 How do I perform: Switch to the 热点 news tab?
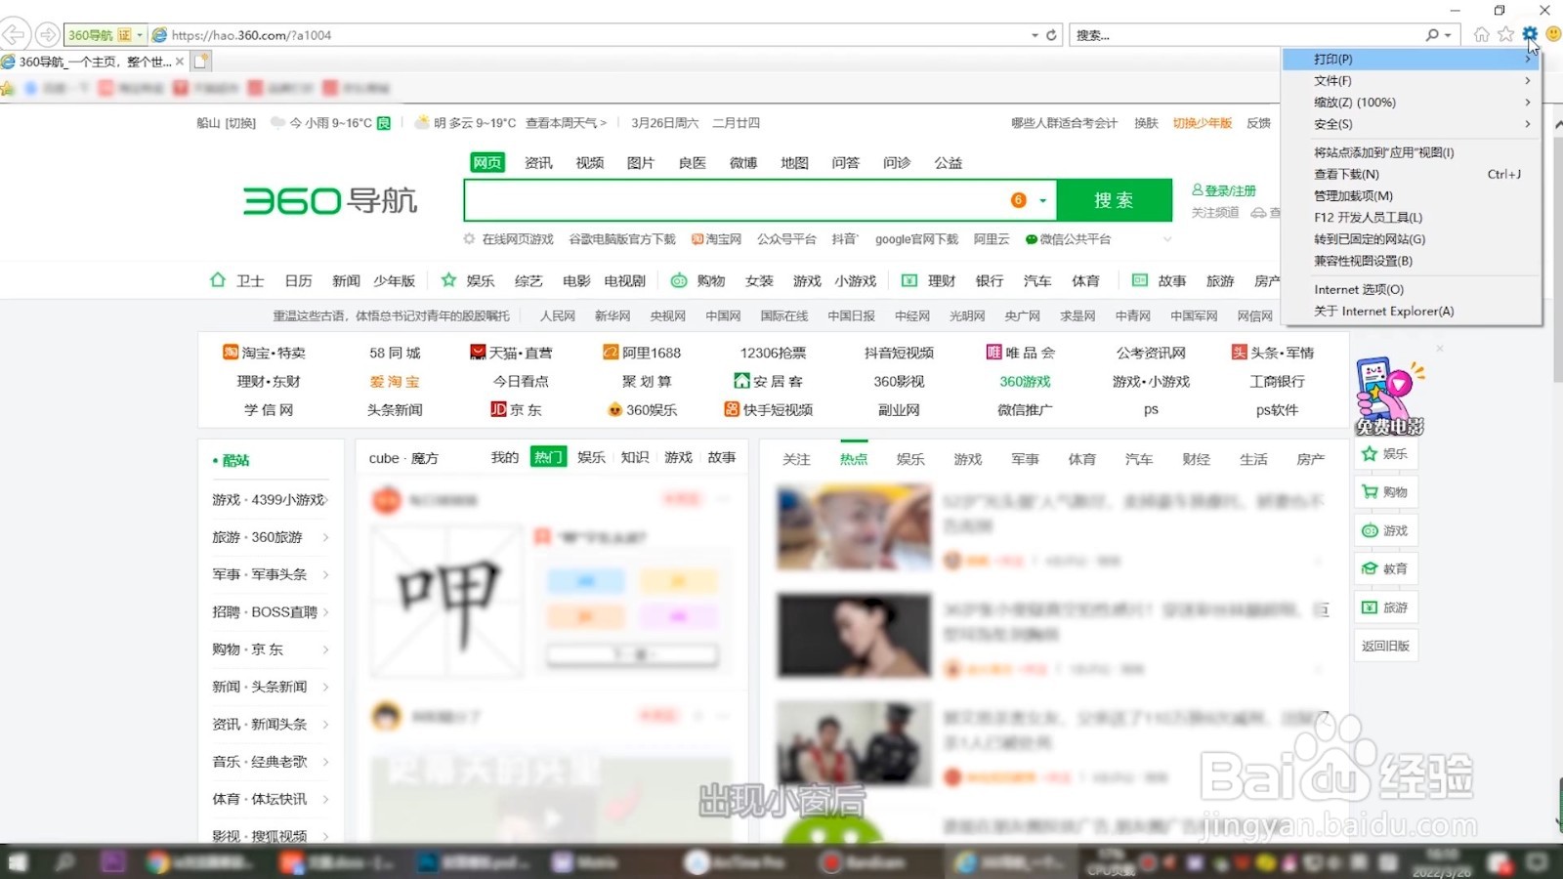point(854,458)
